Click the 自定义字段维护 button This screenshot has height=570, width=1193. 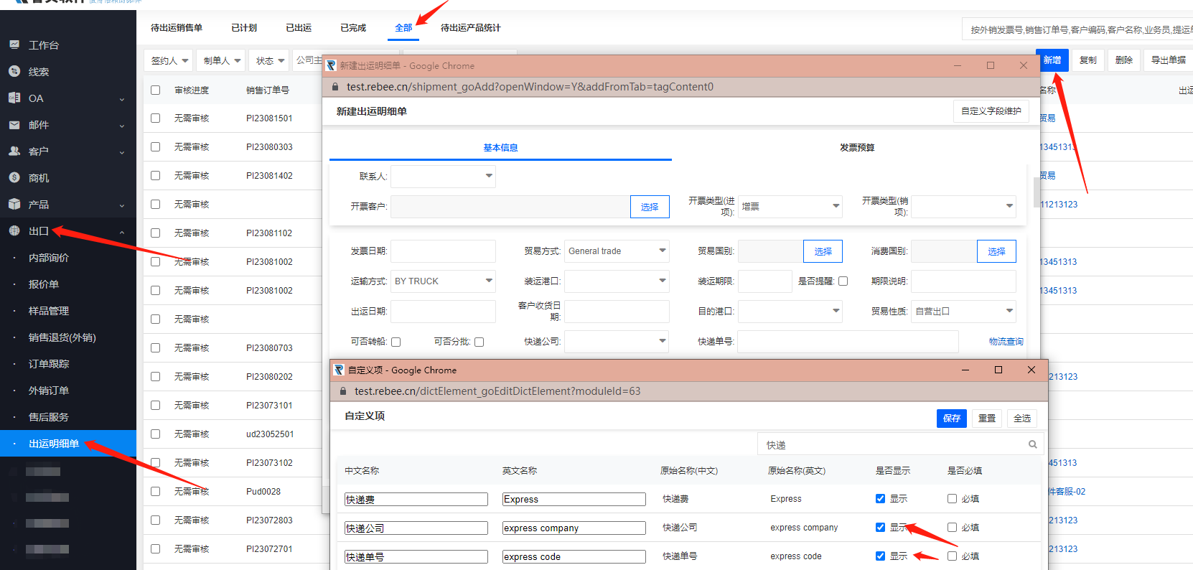pyautogui.click(x=991, y=111)
